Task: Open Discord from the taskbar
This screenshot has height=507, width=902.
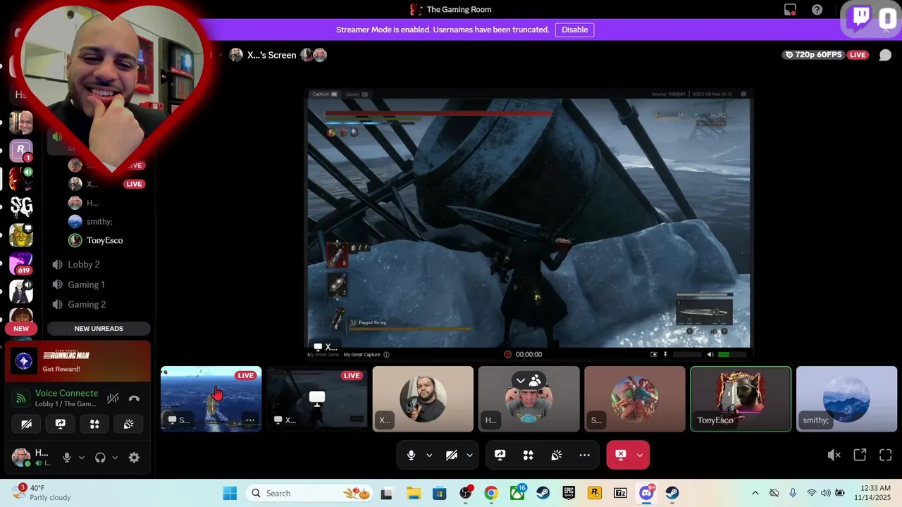Action: (646, 493)
